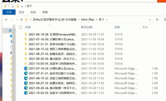This screenshot has height=101, width=166.
Task: Click Microsoft Edge type of 2021-08-27-33 file
Action: click(x=126, y=83)
